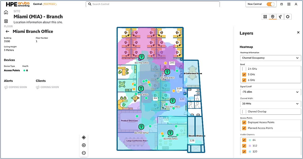Click the Product Showcase room label
Viewport: 303px width, 159px height.
(129, 121)
